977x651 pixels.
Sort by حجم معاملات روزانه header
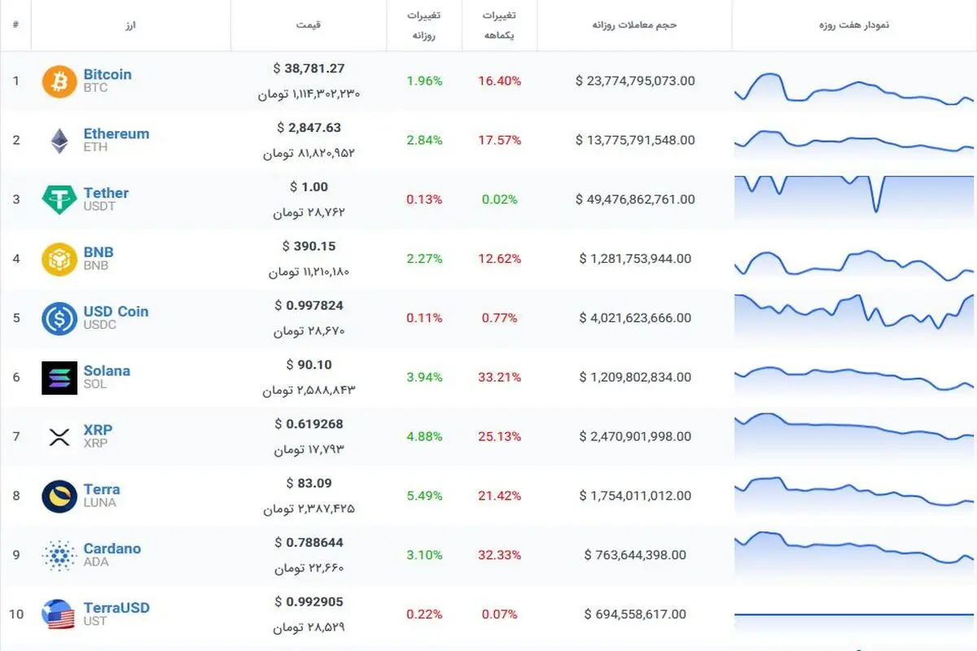[x=635, y=24]
